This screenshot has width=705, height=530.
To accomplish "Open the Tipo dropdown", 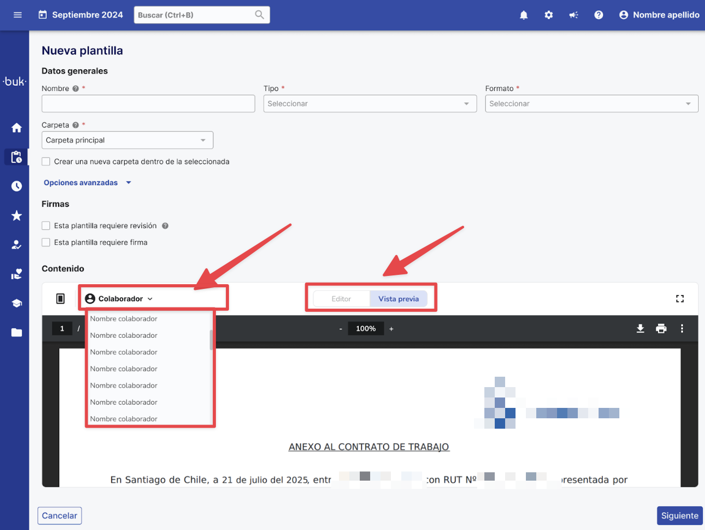I will click(370, 104).
